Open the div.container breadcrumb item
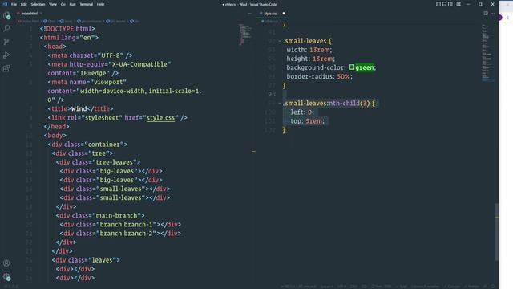This screenshot has height=289, width=513. point(89,22)
